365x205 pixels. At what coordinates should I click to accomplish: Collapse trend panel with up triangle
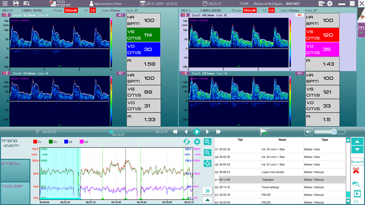point(207,200)
